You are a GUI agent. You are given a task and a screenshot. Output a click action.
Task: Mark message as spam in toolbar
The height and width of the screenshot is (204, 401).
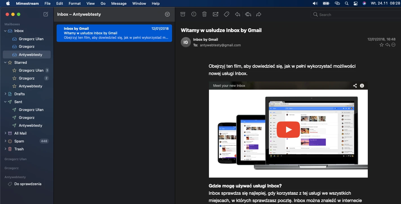pyautogui.click(x=194, y=14)
